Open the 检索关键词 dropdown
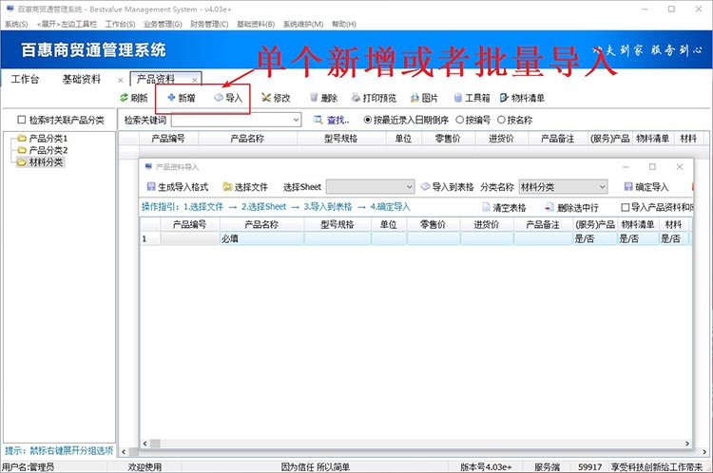The image size is (713, 473). pos(296,120)
